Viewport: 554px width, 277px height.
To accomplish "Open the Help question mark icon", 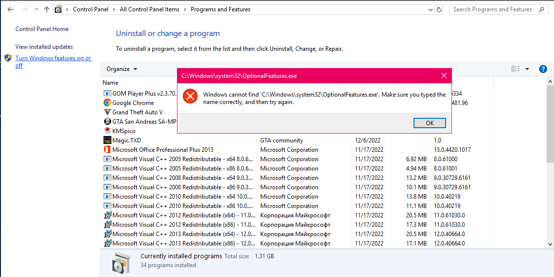I will click(x=543, y=69).
